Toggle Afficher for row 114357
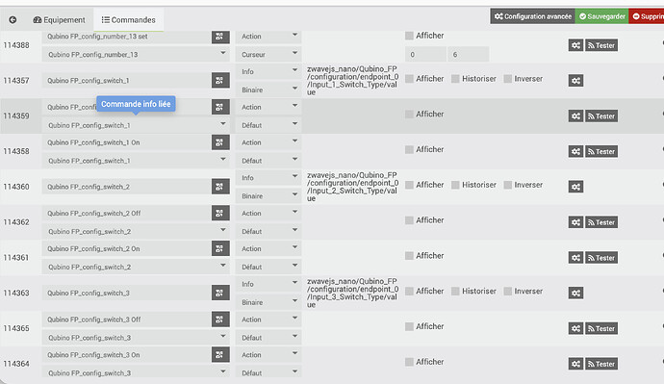The height and width of the screenshot is (384, 664). point(409,79)
